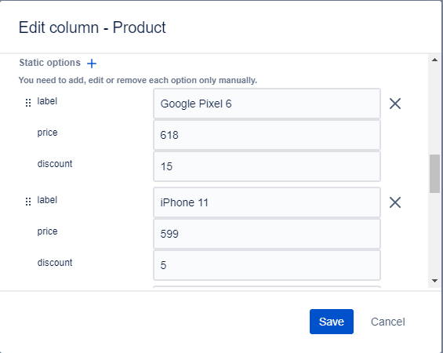The image size is (443, 353).
Task: Remove the iPhone 11 option
Action: (x=395, y=202)
